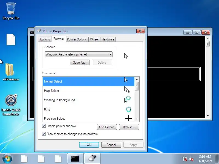Select the Working In Background row
Image resolution: width=219 pixels, height=164 pixels.
88,100
